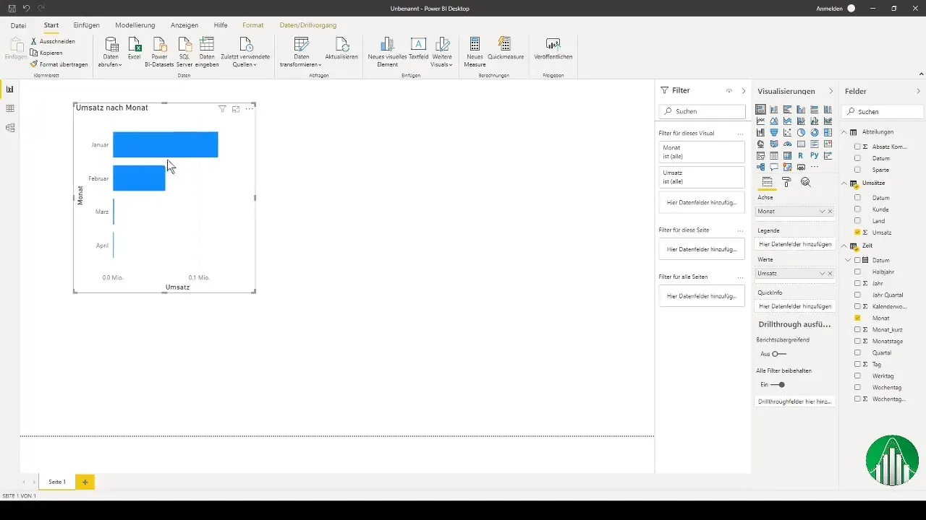Image resolution: width=926 pixels, height=520 pixels.
Task: Select the scatter chart visual icon
Action: pos(787,132)
